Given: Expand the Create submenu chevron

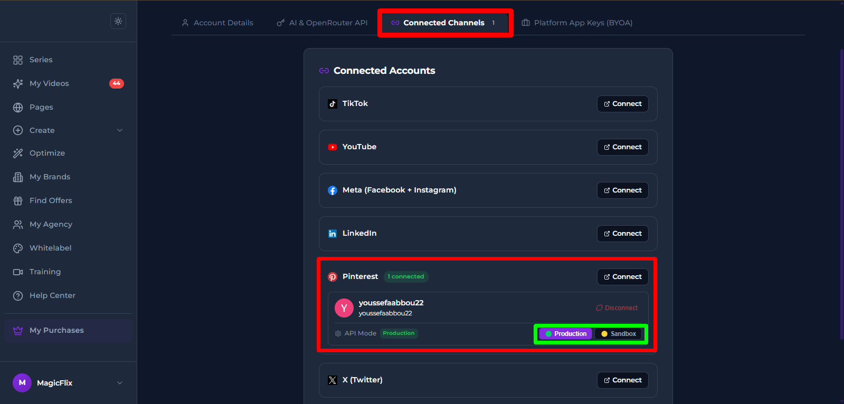Looking at the screenshot, I should pos(120,130).
